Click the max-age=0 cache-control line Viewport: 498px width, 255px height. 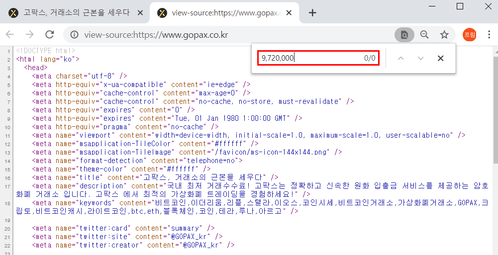(141, 93)
